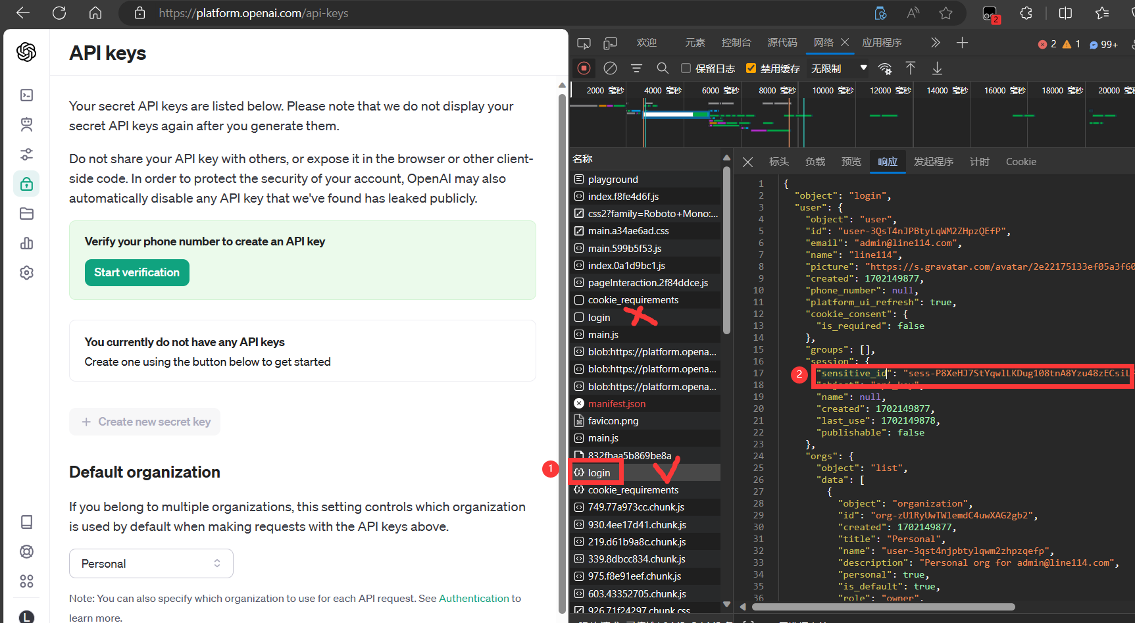Open the Personal organization dropdown

pyautogui.click(x=151, y=564)
